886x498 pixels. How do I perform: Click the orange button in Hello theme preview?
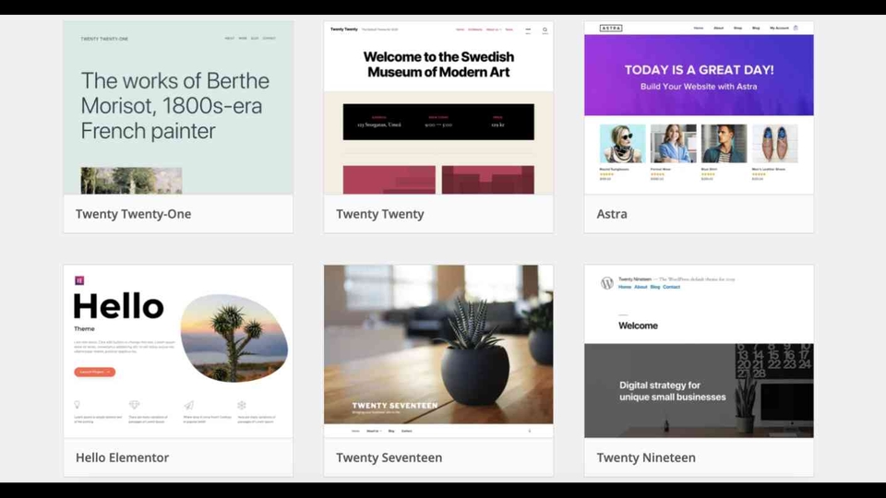(94, 372)
